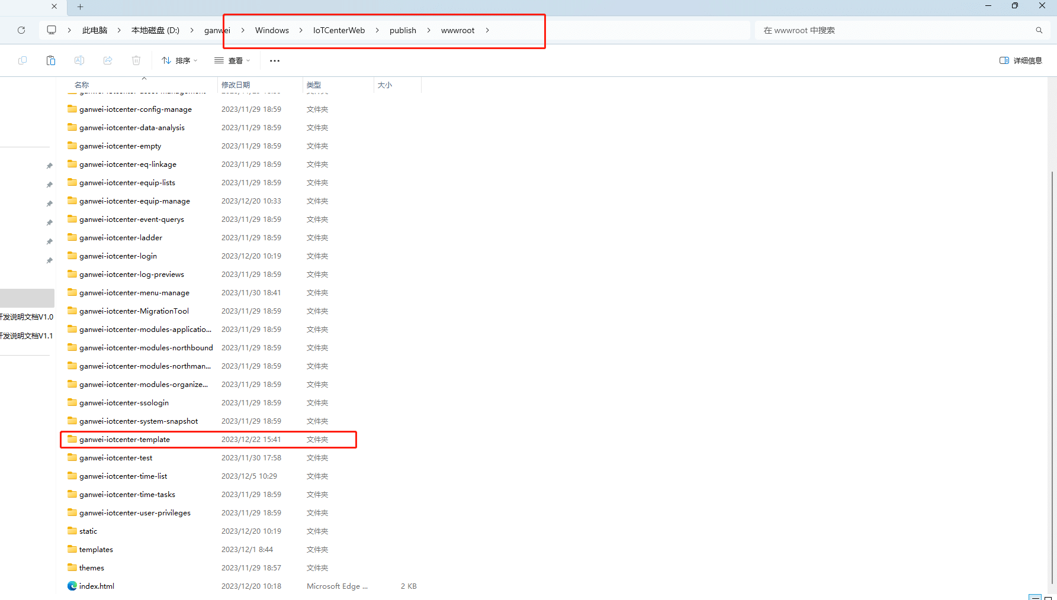
Task: Click the search magnifier icon
Action: pos(1039,30)
